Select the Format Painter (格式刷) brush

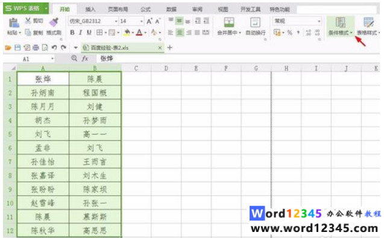coord(54,22)
